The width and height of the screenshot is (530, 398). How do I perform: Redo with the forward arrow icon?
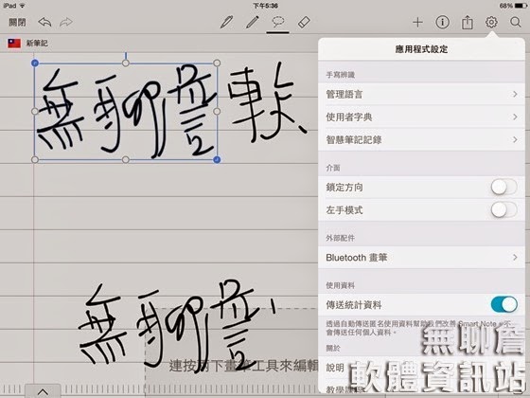[x=66, y=23]
